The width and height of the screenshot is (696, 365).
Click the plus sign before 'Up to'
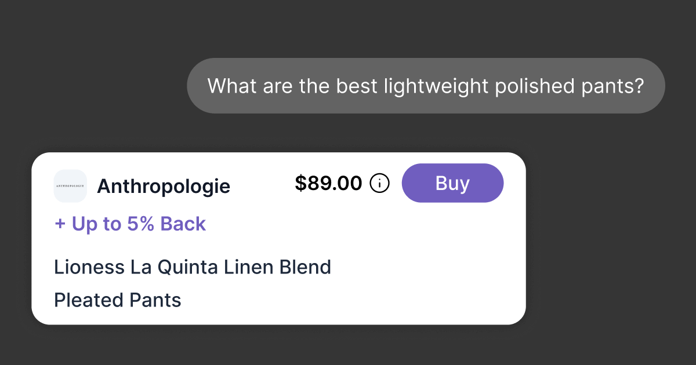(x=60, y=225)
